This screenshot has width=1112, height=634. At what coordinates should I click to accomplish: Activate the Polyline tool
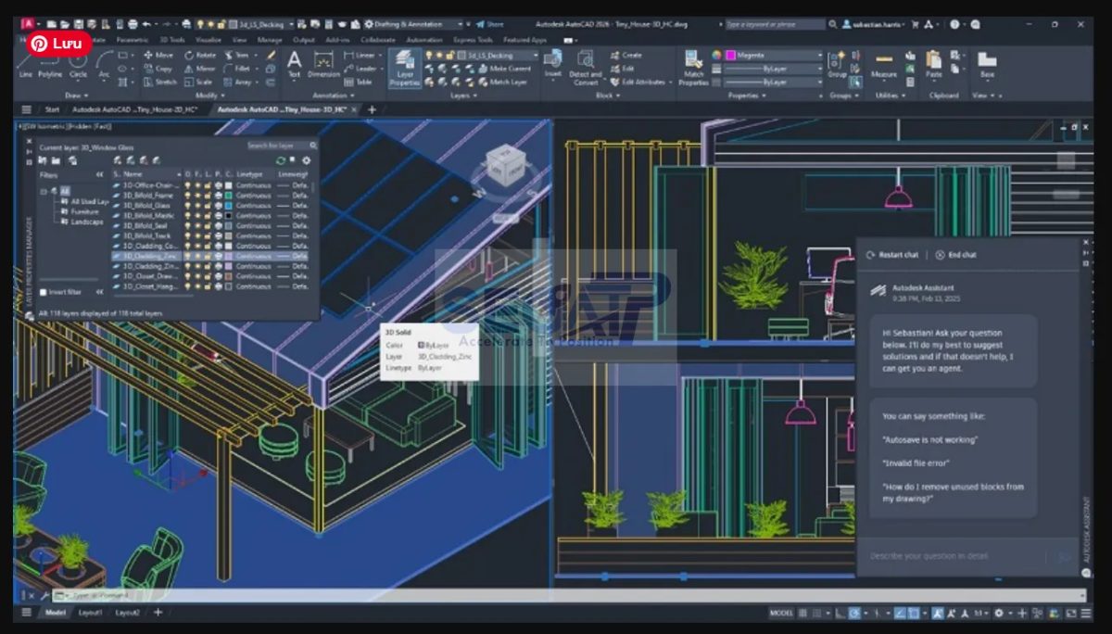[49, 70]
